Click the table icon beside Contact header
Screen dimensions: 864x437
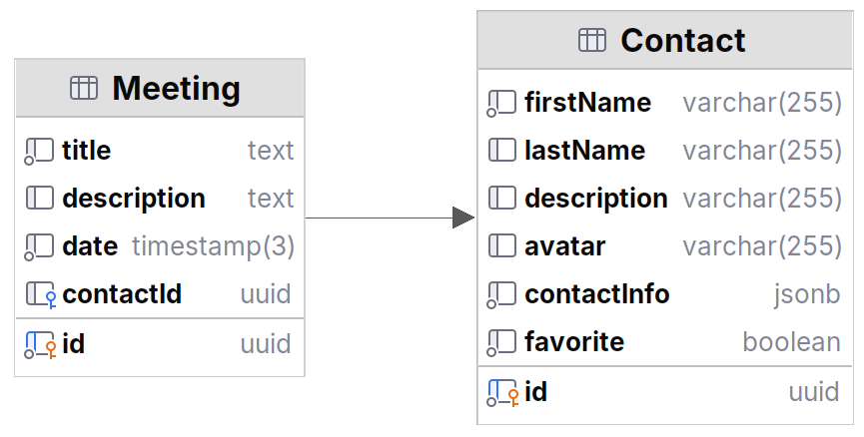pyautogui.click(x=592, y=40)
